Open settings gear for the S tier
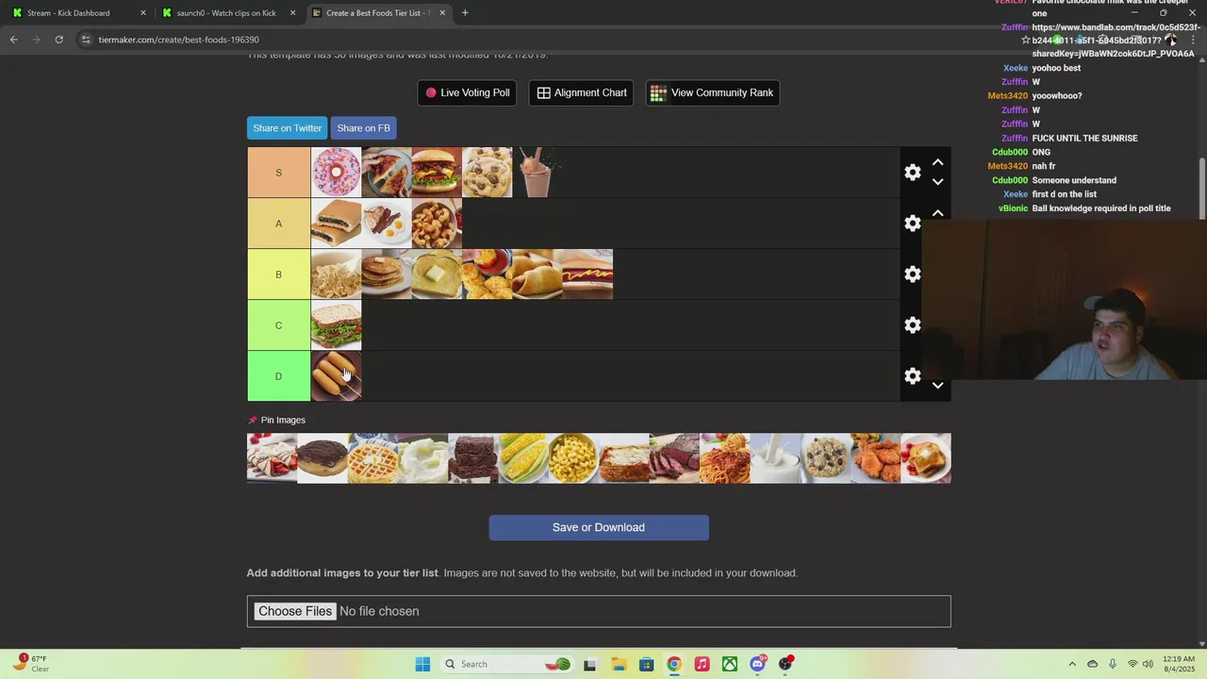This screenshot has width=1207, height=679. pyautogui.click(x=912, y=173)
